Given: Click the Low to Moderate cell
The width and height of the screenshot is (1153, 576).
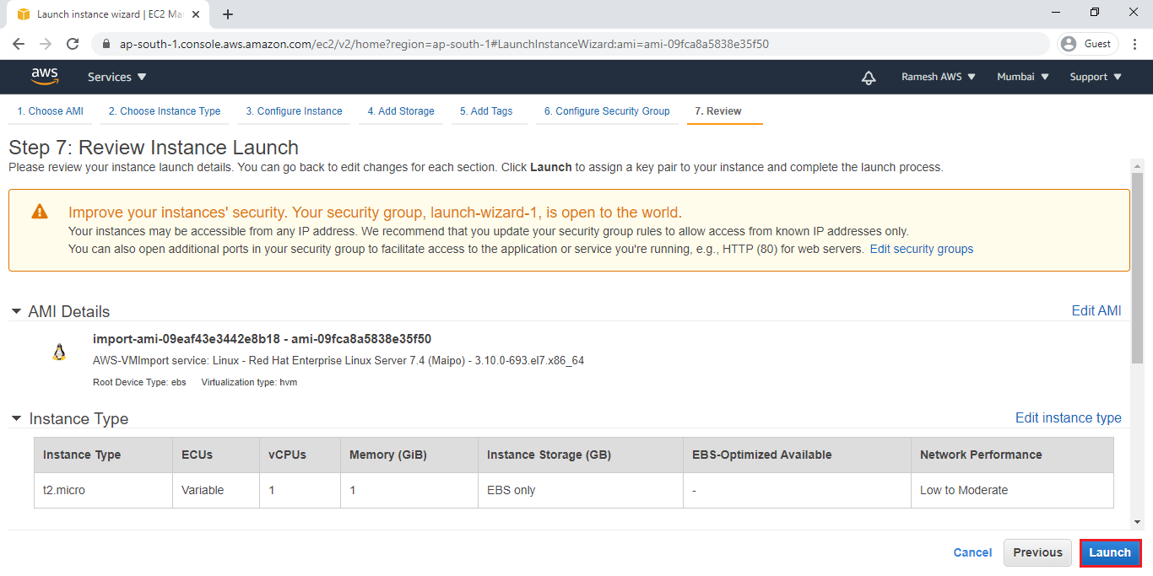Looking at the screenshot, I should (1012, 490).
